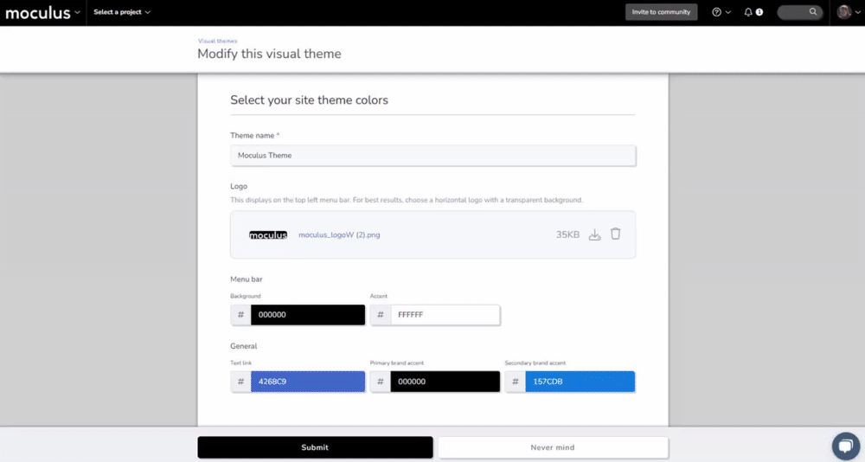Open the moculus brand dropdown chevron
865x462 pixels.
tap(78, 12)
